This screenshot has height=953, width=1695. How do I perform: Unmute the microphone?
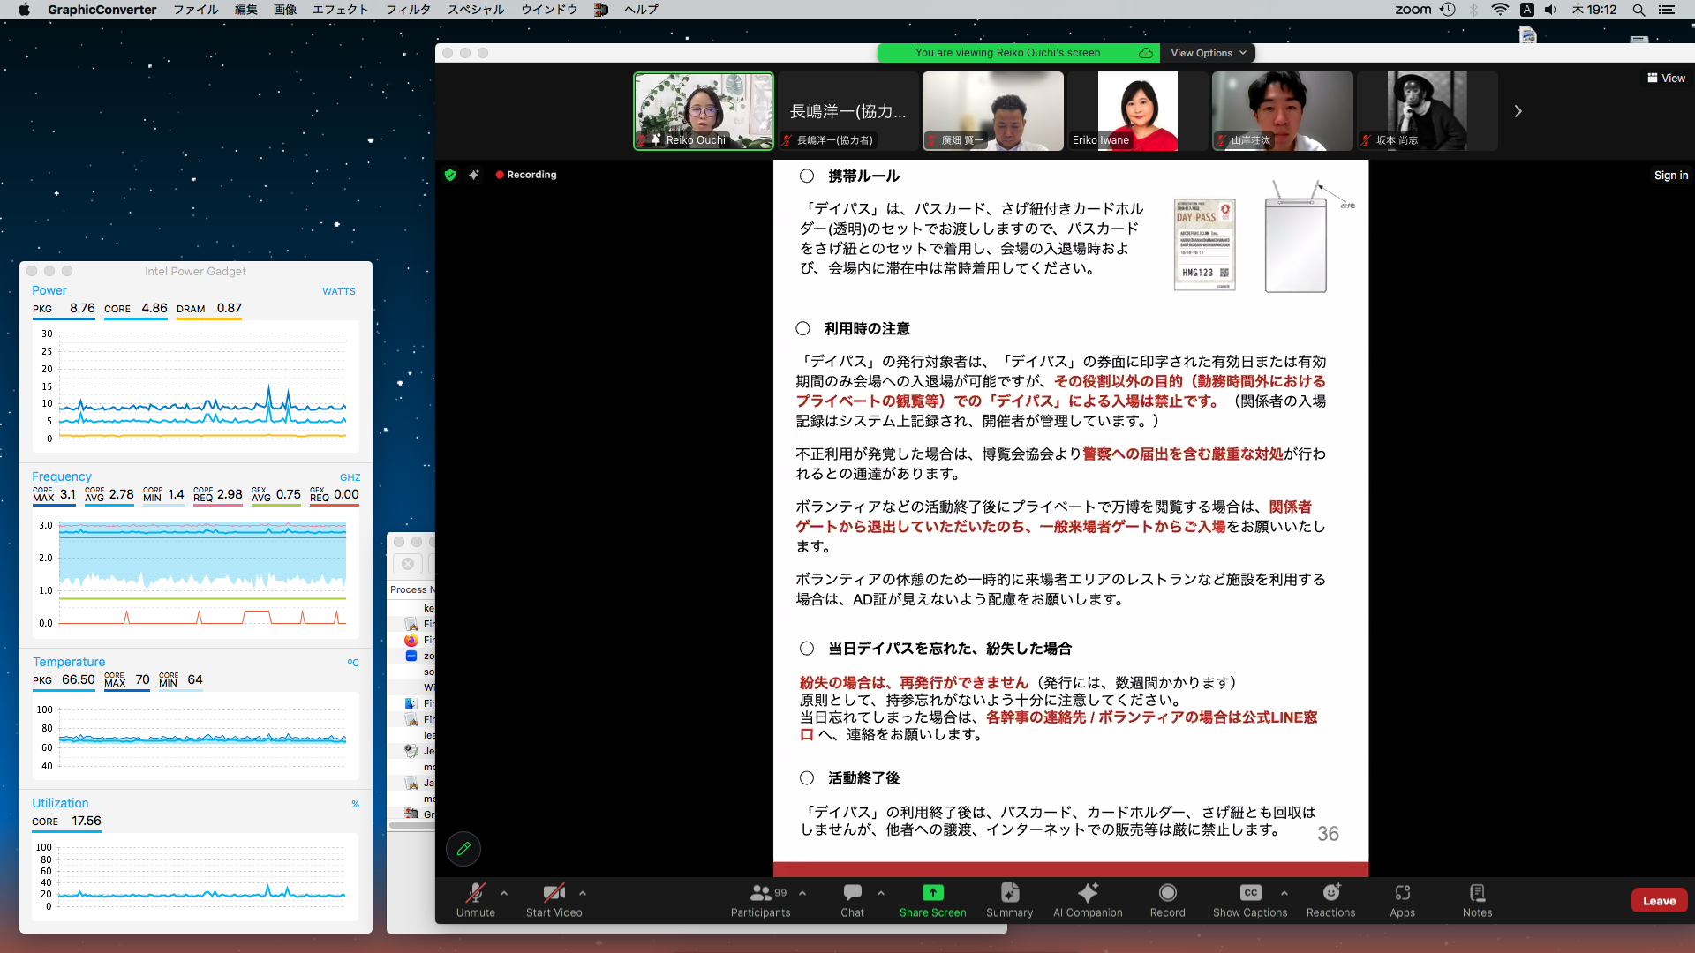tap(476, 893)
